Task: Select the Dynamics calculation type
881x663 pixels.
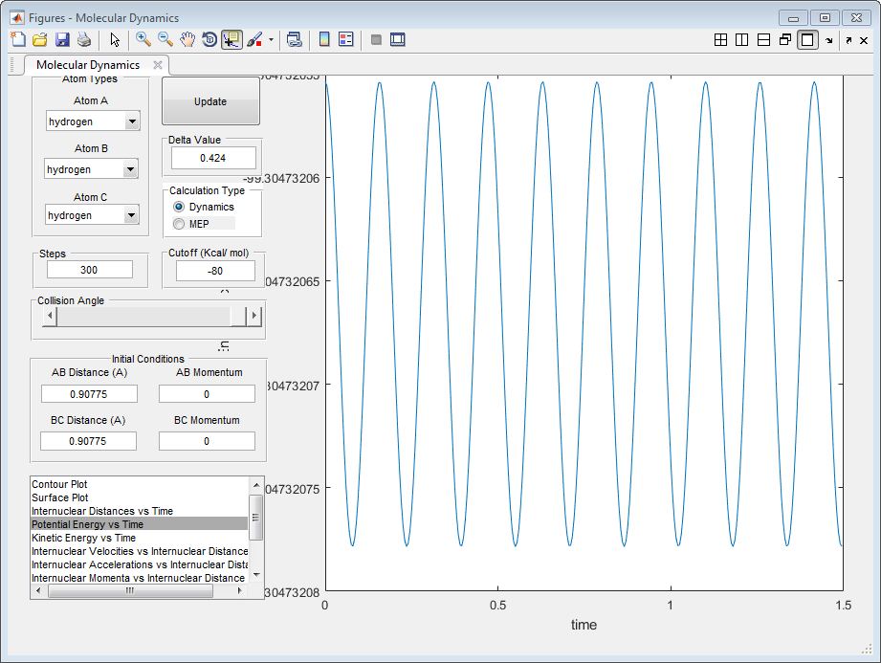Action: [179, 207]
